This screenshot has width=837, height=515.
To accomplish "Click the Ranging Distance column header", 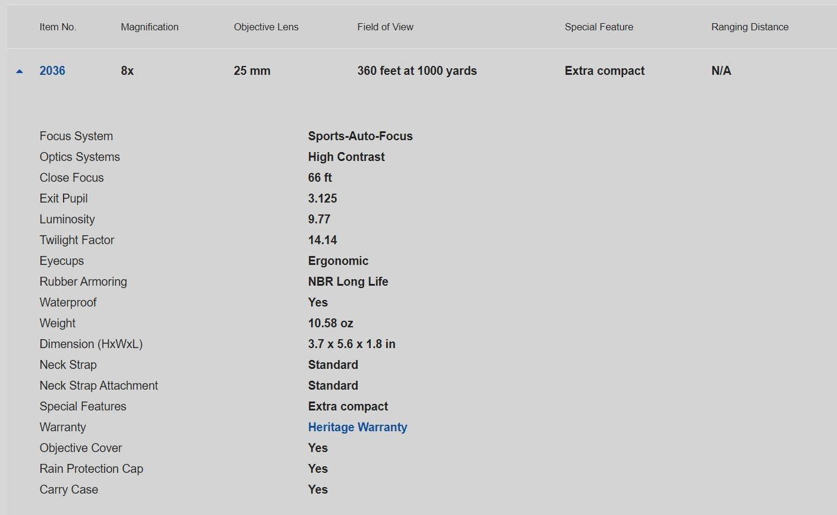I will [750, 27].
